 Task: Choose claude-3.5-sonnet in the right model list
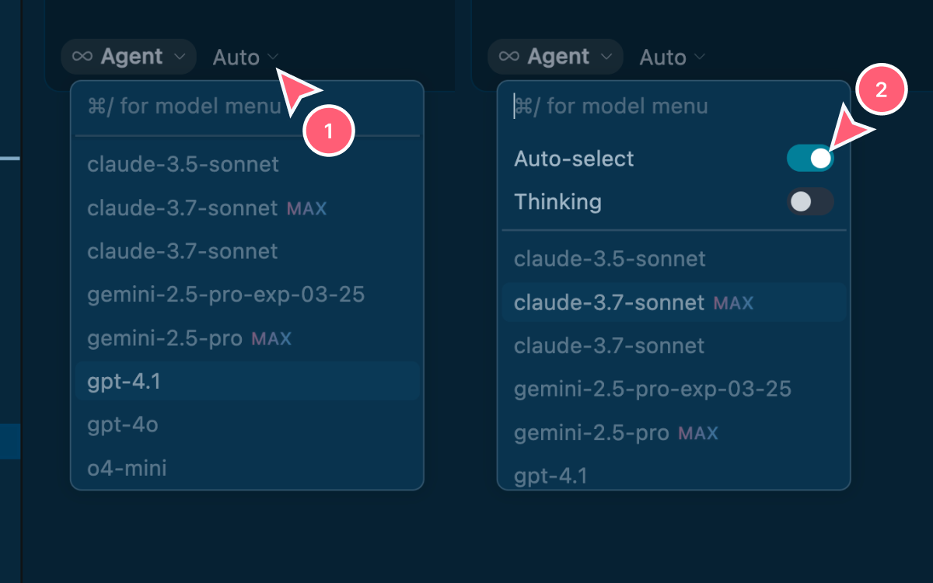pos(674,259)
